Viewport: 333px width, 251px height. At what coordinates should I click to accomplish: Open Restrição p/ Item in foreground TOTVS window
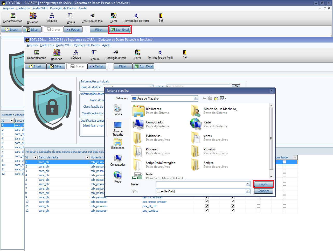point(116,55)
